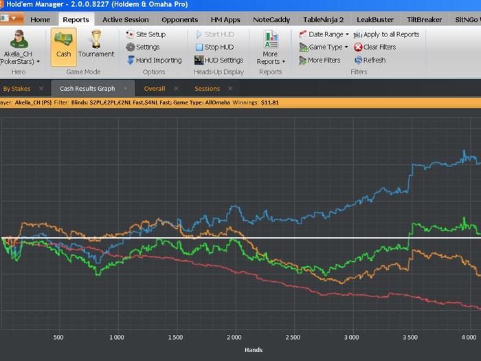The height and width of the screenshot is (361, 481).
Task: Open the Akella_CH hero avatar icon
Action: coord(19,39)
